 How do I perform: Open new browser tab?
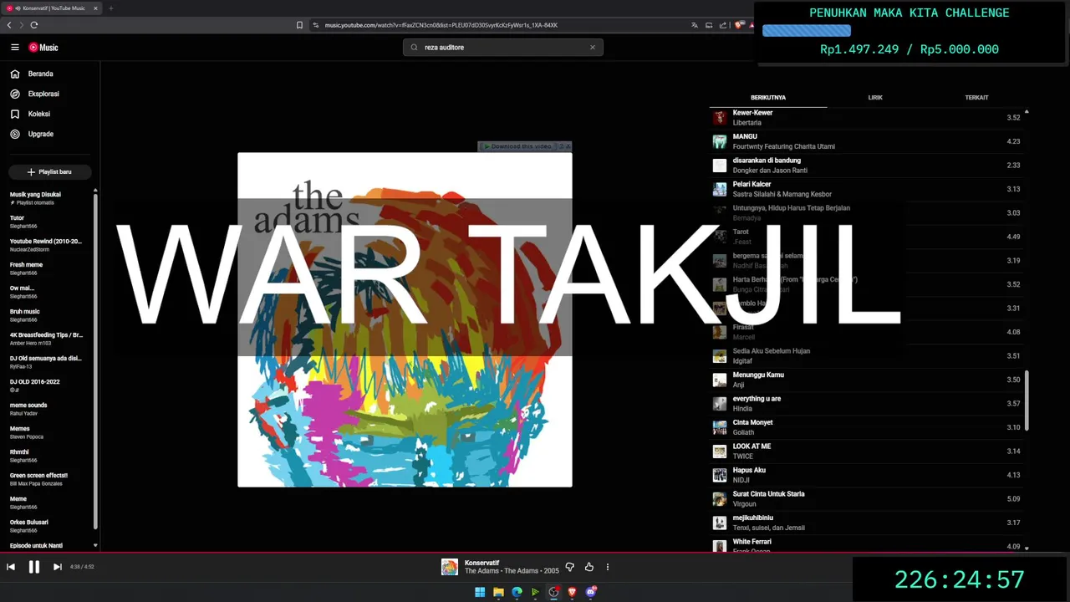click(110, 8)
